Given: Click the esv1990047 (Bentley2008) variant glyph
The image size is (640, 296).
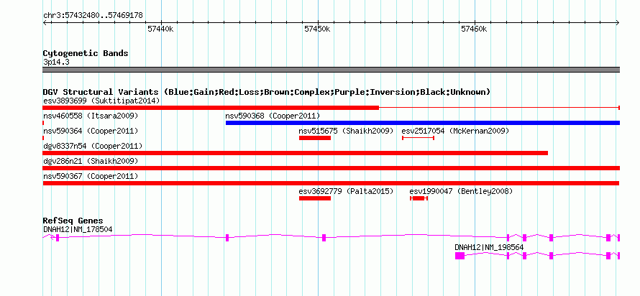Looking at the screenshot, I should (x=419, y=198).
